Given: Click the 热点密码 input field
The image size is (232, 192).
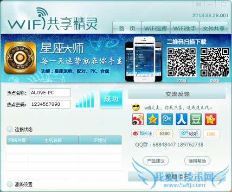Looking at the screenshot, I should coord(50,104).
